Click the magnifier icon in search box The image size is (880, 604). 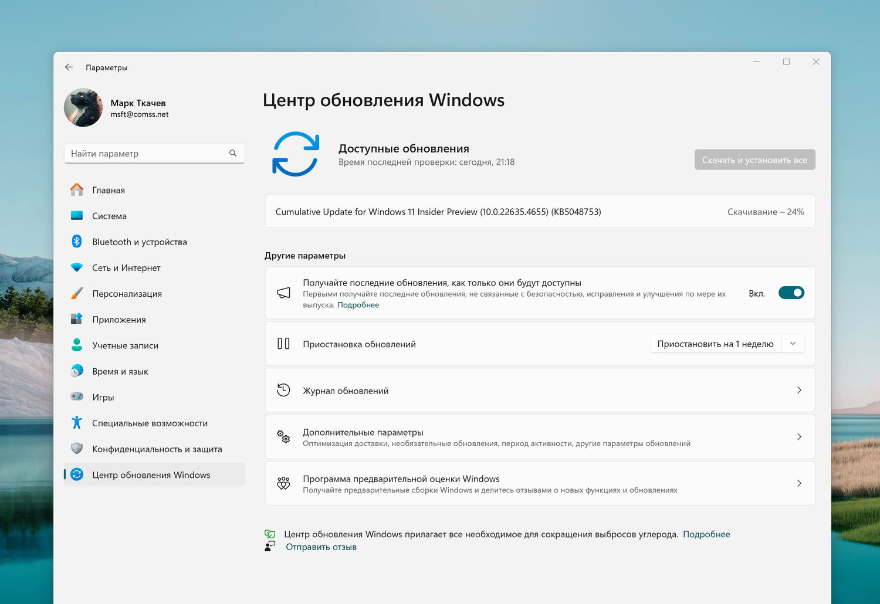(233, 153)
